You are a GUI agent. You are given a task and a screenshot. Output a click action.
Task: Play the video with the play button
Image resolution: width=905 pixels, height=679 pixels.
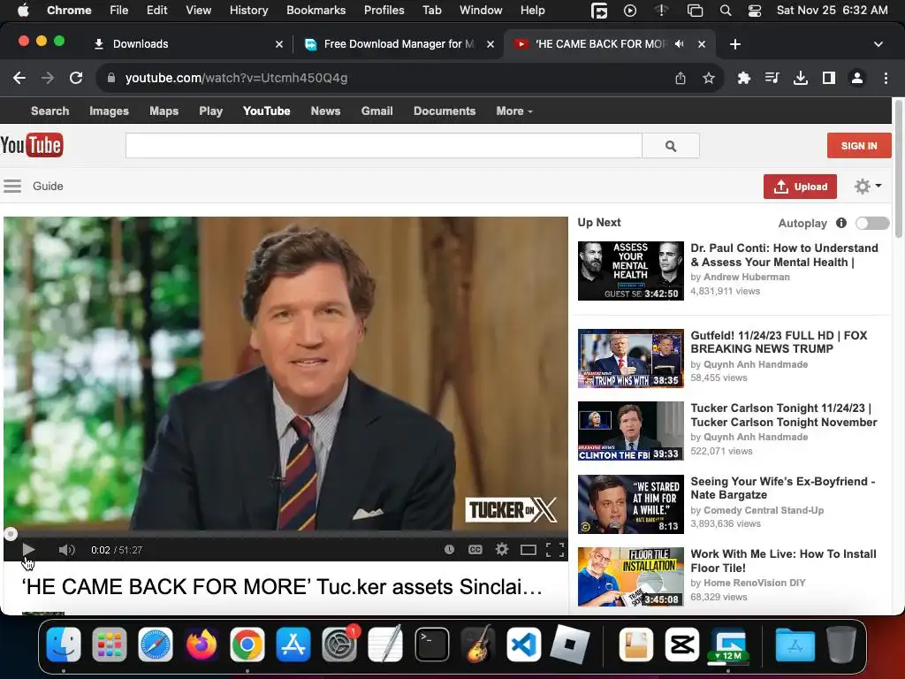click(28, 550)
